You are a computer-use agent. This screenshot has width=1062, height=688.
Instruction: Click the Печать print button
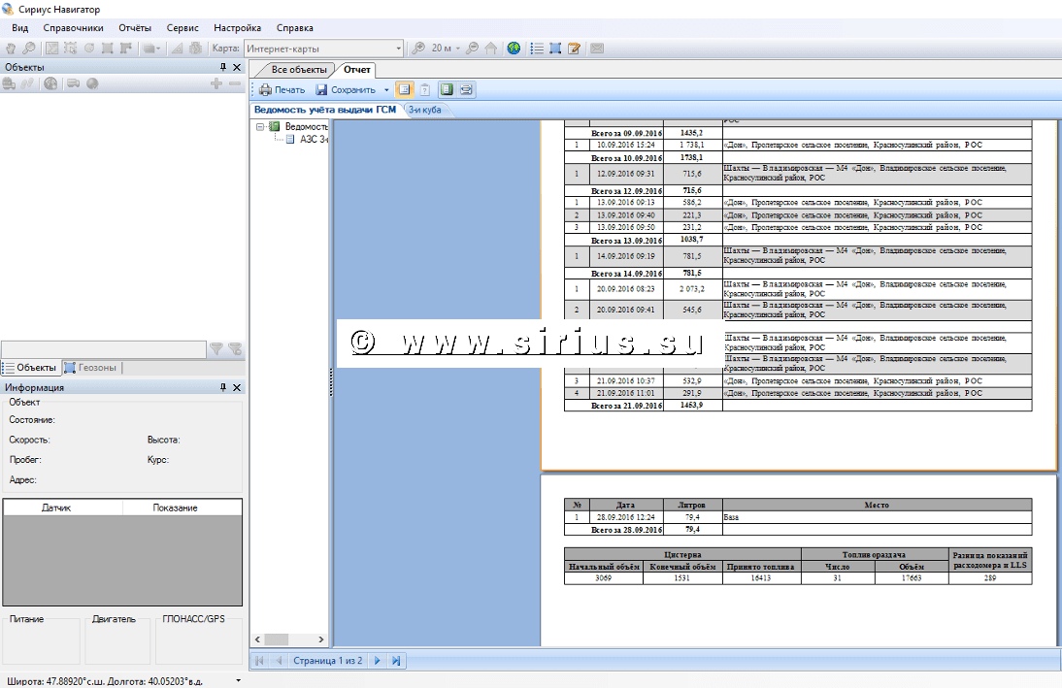282,89
